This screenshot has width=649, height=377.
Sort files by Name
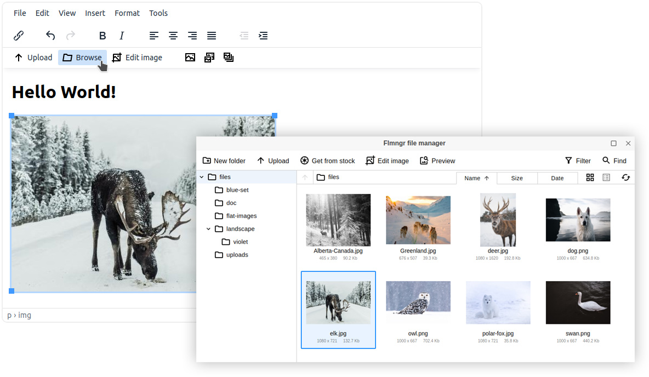476,178
